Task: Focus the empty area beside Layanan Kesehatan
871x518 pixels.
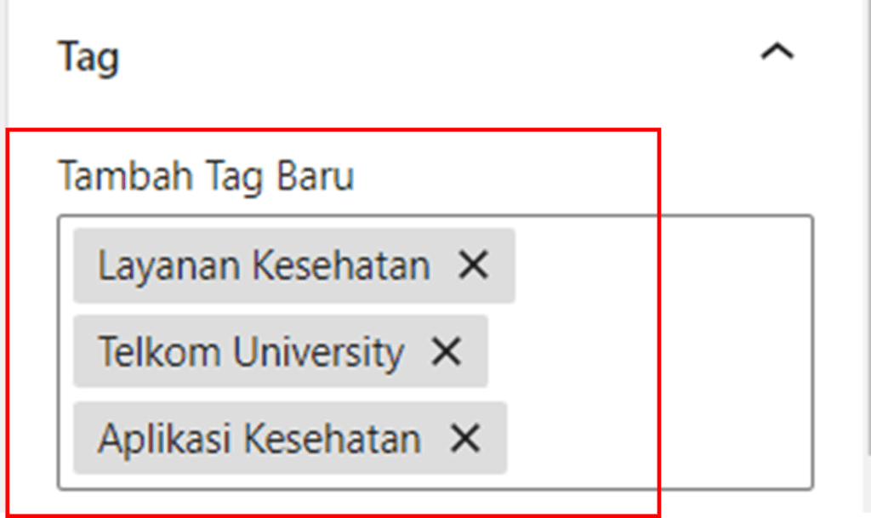Action: pos(663,265)
